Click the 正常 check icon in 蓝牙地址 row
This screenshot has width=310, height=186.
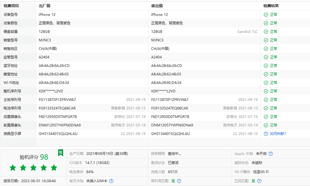point(266,66)
